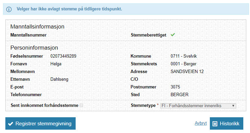
Task: Register the vote with Registrer stemmegivning
Action: pos(40,123)
